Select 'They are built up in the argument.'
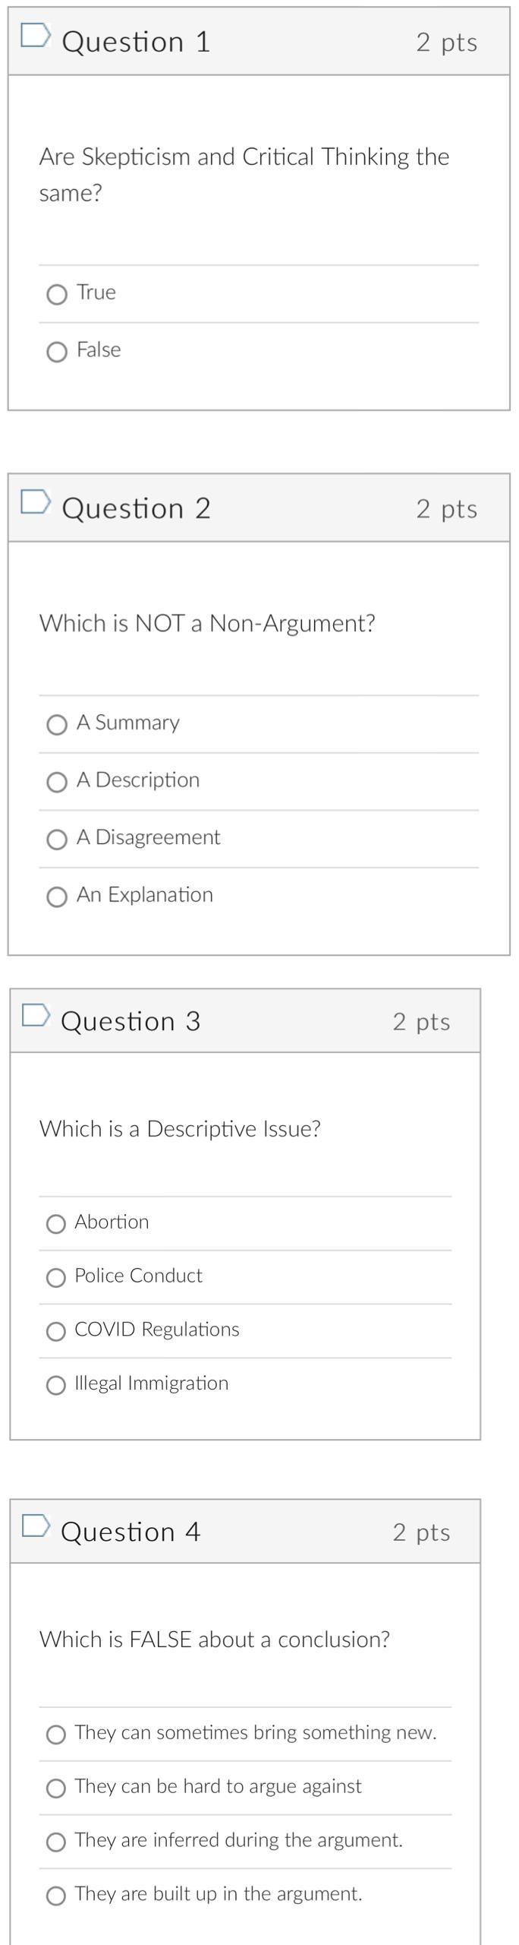The image size is (519, 1945). pos(56,1896)
